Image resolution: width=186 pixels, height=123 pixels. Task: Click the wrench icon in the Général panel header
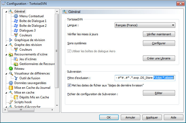(65, 12)
